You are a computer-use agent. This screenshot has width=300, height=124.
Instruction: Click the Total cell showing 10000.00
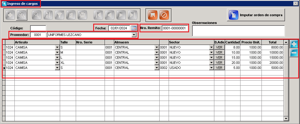[x=273, y=52]
